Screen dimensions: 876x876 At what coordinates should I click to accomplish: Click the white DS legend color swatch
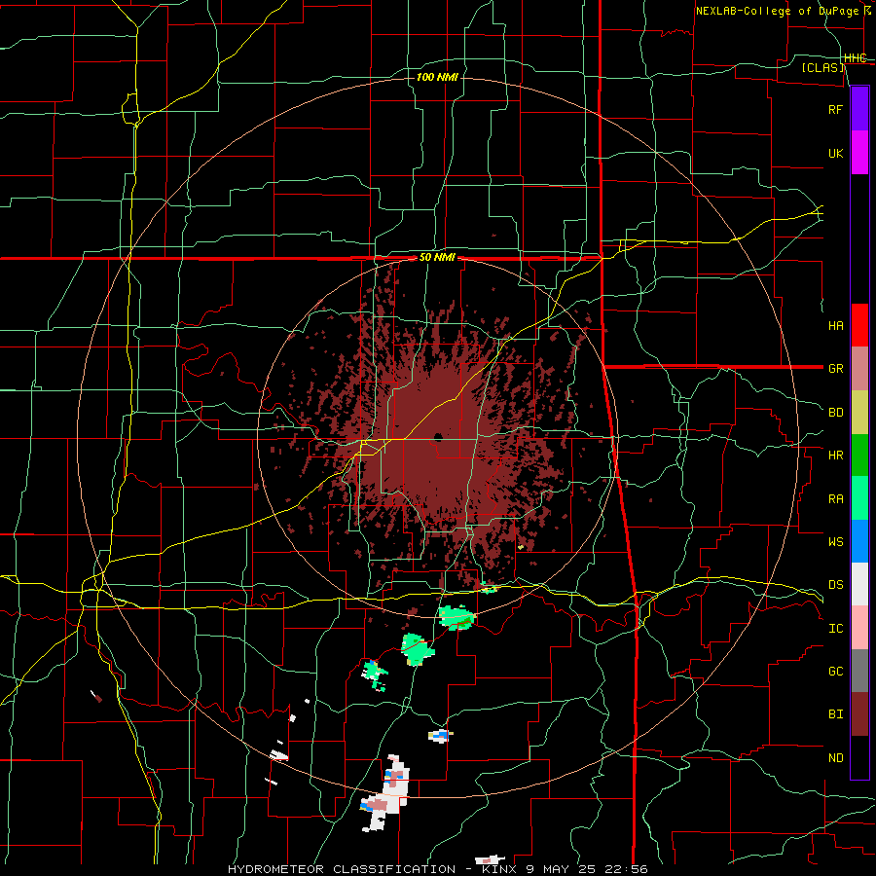859,584
